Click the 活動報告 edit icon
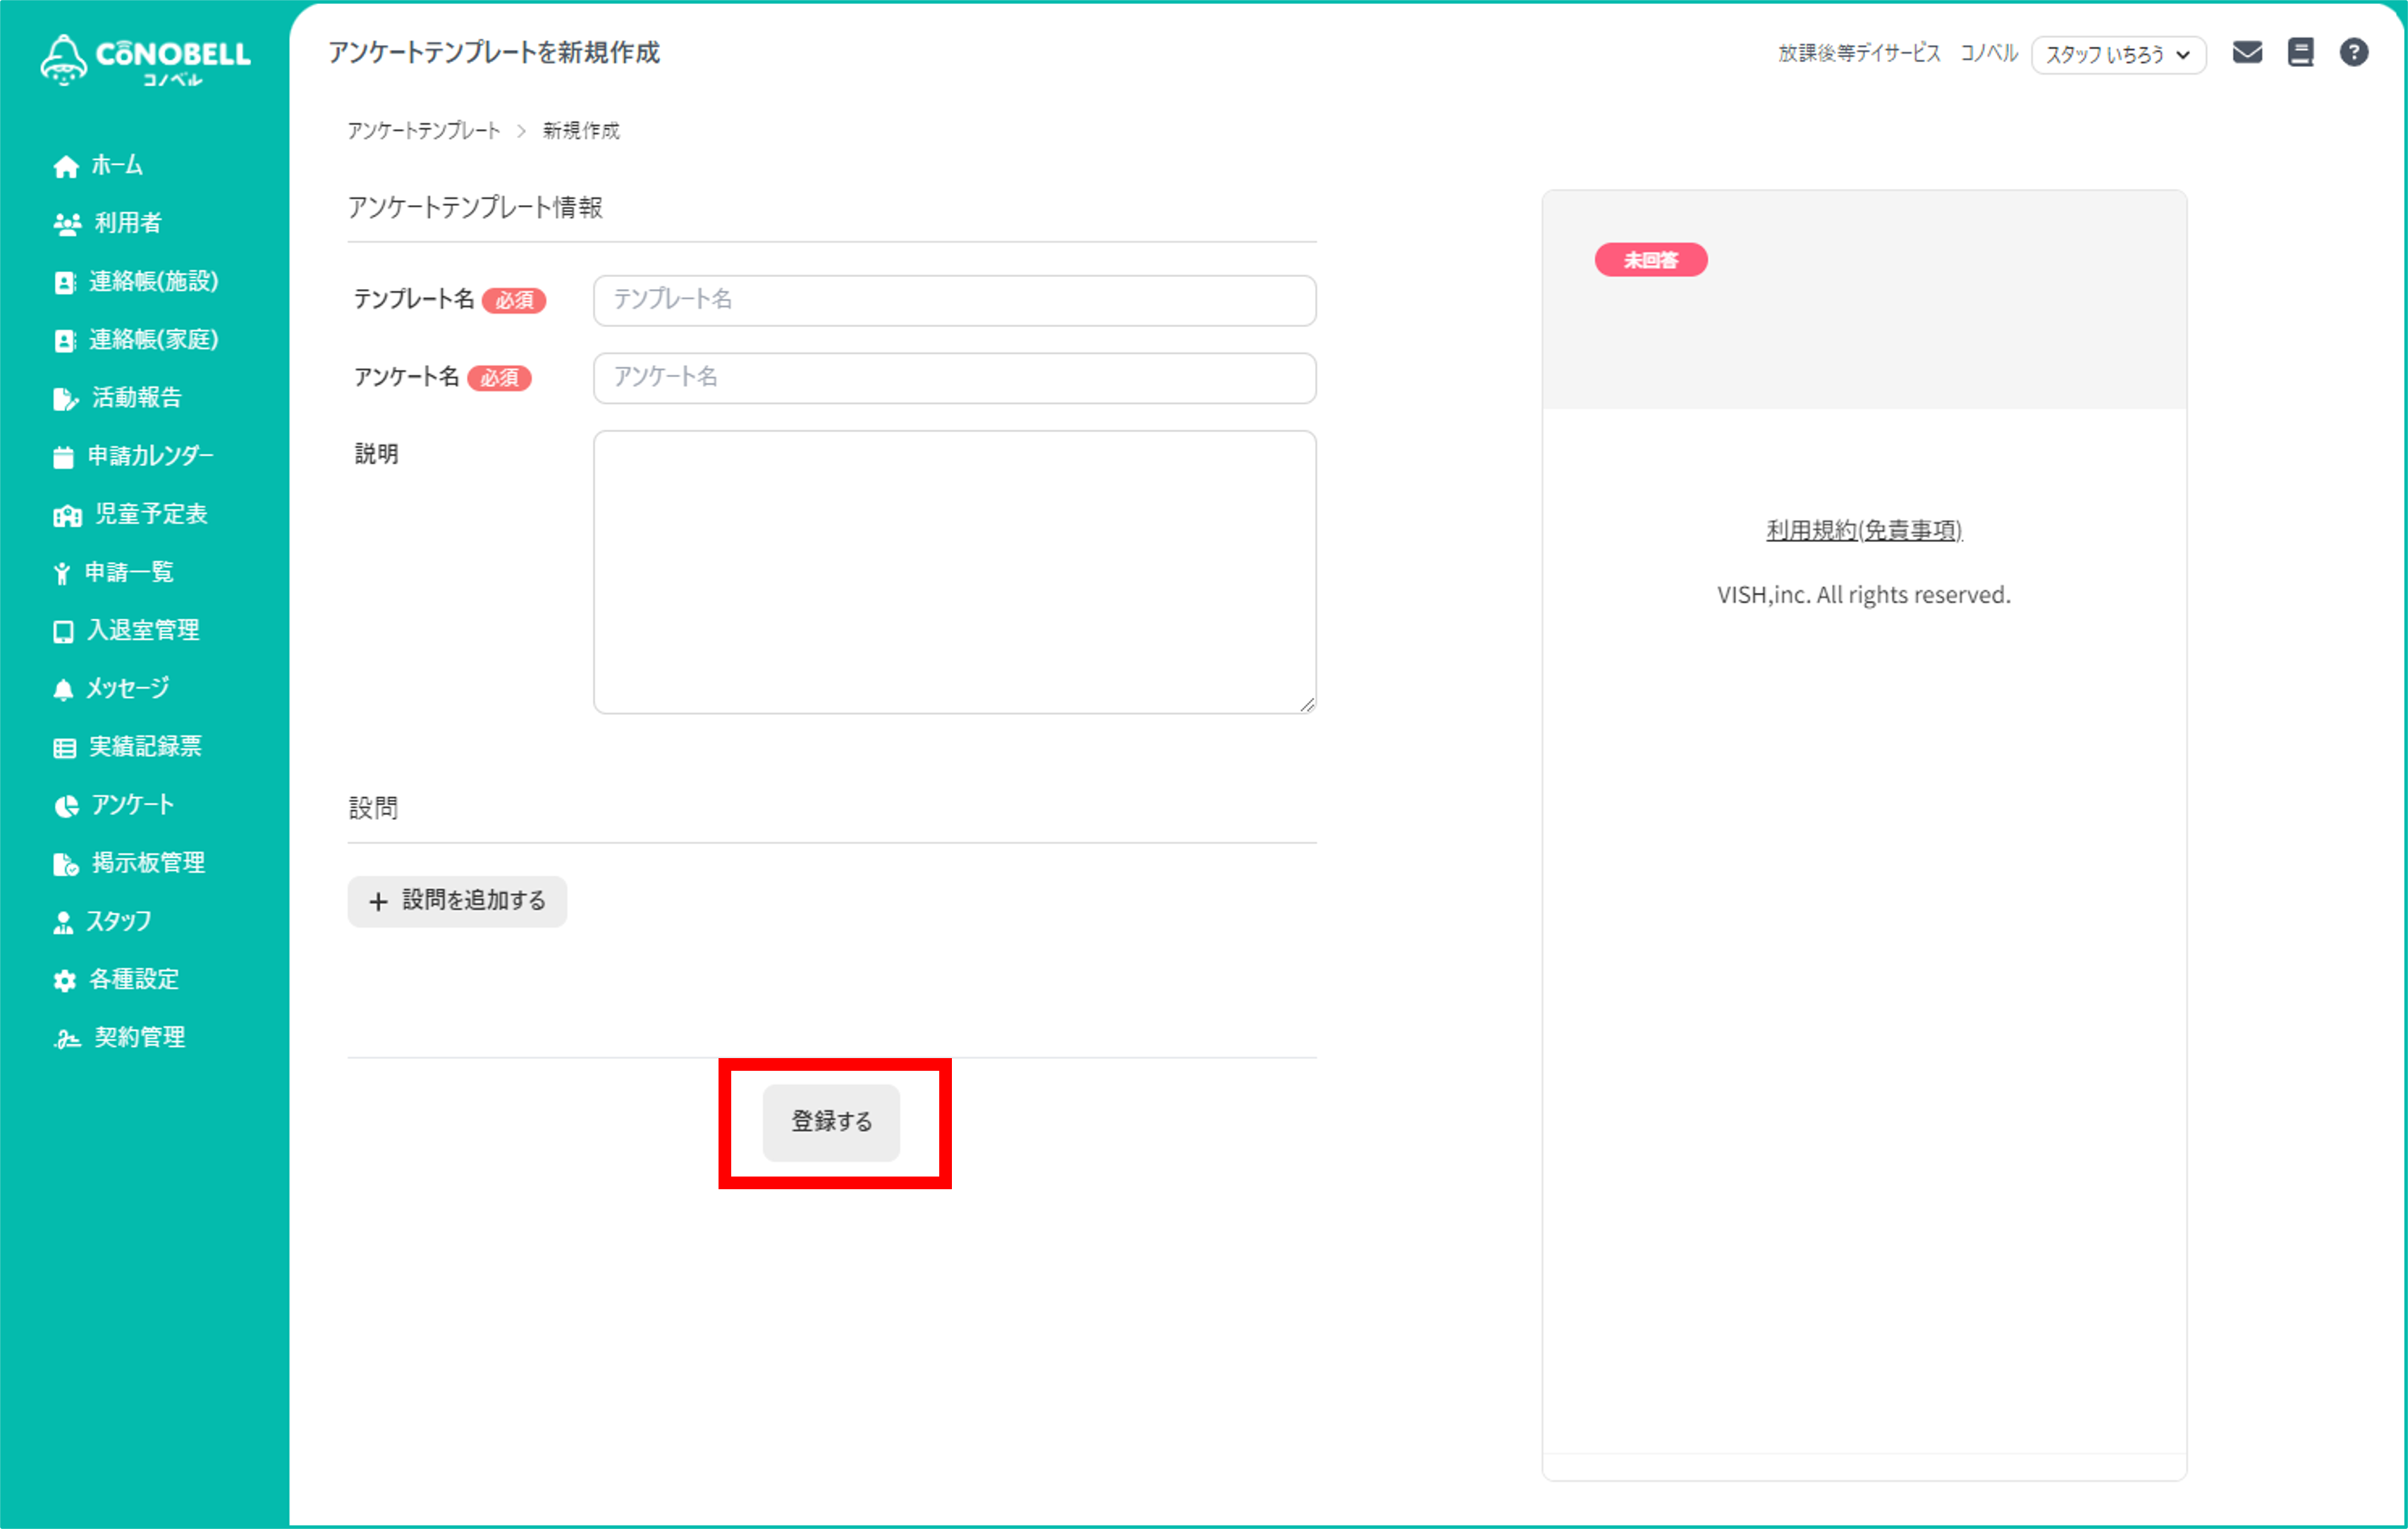The height and width of the screenshot is (1529, 2408). coord(66,399)
